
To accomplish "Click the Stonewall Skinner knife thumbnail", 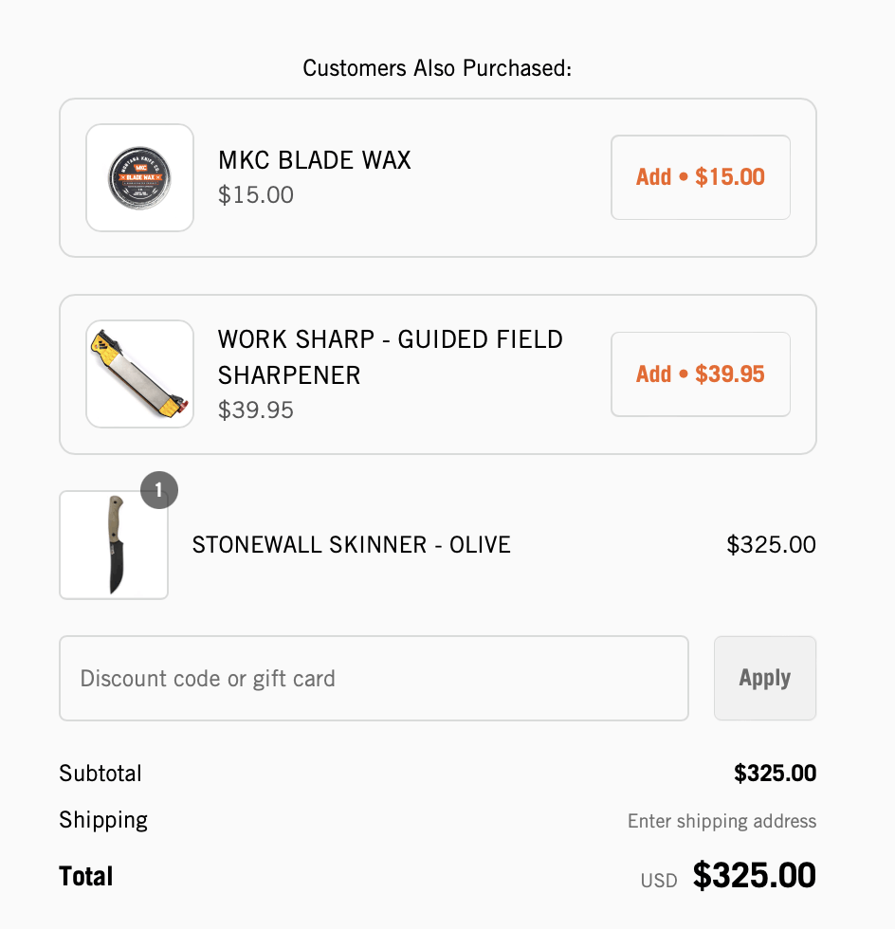I will click(x=114, y=545).
